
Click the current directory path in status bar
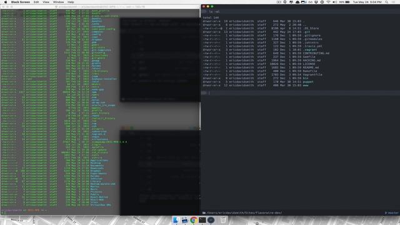[244, 212]
